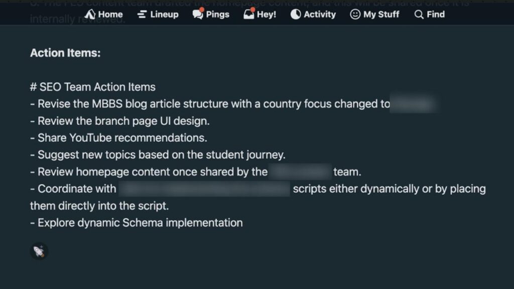This screenshot has height=289, width=514.
Task: Open the Hey! notifications menu label
Action: (x=267, y=15)
